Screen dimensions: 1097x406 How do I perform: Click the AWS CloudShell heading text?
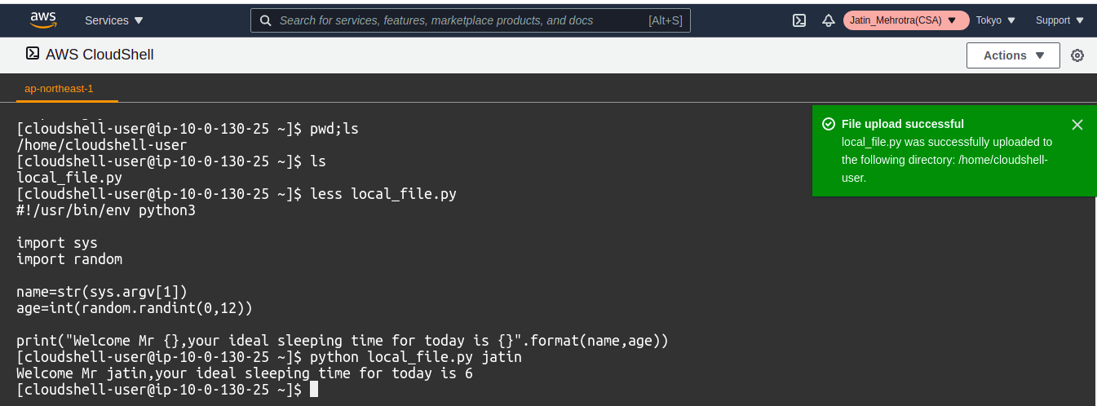point(100,55)
